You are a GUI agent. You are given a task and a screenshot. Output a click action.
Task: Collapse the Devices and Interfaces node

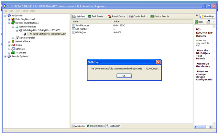point(9,23)
